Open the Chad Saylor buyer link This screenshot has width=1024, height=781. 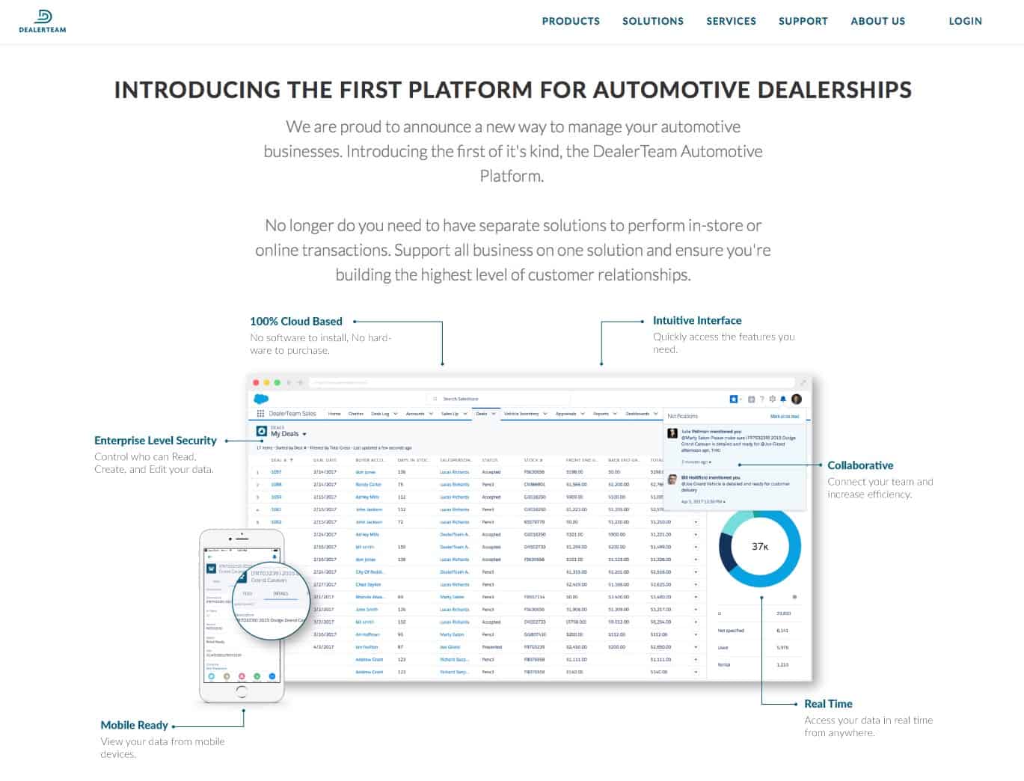[368, 584]
